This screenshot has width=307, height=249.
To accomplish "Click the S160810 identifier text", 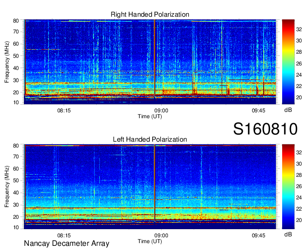I will click(x=265, y=129).
